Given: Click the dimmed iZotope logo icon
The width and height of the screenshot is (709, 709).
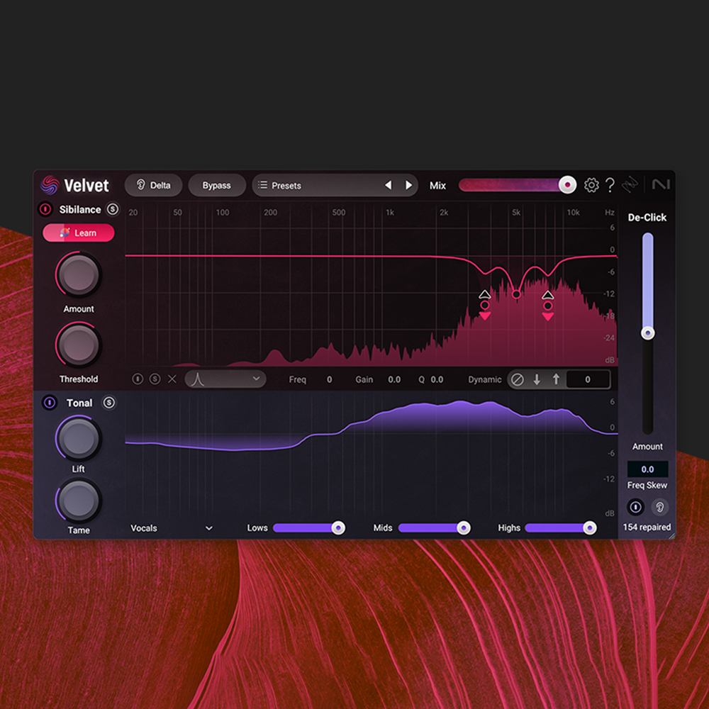Looking at the screenshot, I should click(x=630, y=185).
